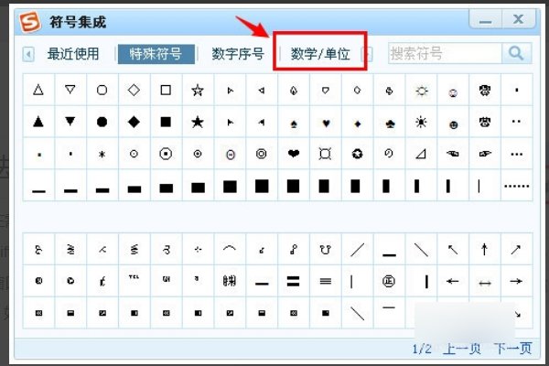Click the magnifier search button

[517, 54]
